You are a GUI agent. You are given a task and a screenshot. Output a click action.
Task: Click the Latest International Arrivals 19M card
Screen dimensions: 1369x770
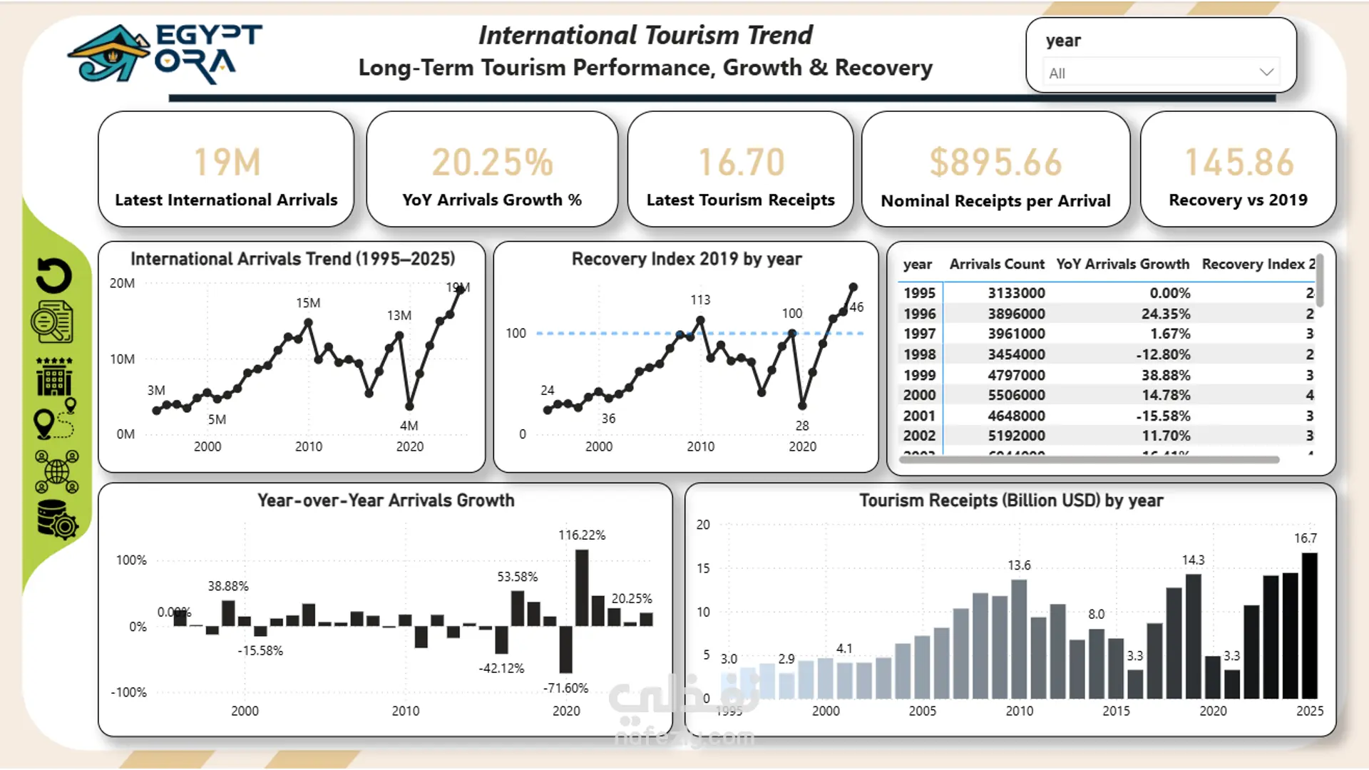226,170
